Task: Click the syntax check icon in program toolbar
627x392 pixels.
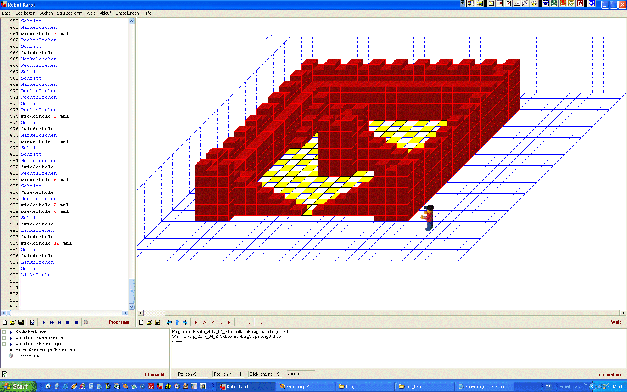Action: pyautogui.click(x=32, y=323)
